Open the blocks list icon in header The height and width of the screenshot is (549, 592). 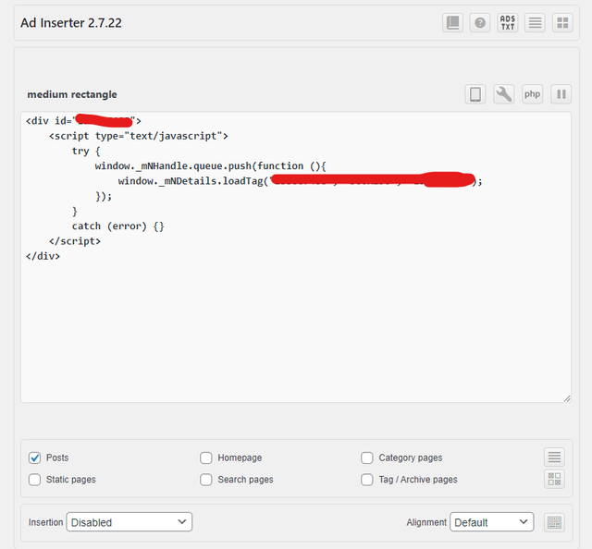click(x=535, y=23)
